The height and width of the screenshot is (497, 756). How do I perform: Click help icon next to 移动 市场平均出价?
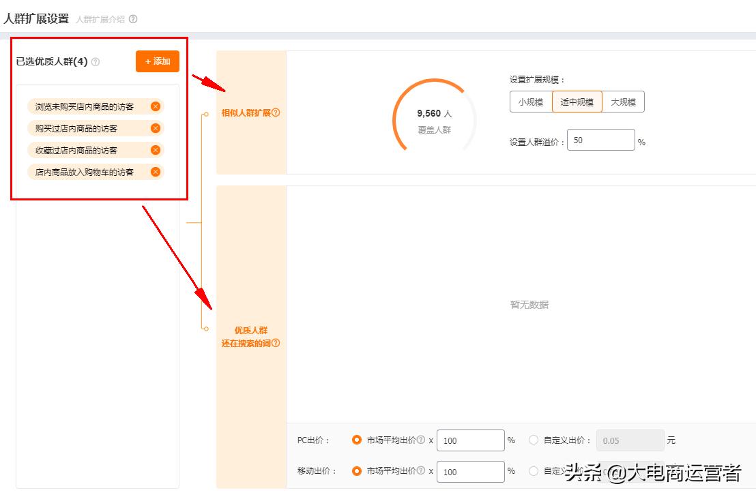(421, 470)
